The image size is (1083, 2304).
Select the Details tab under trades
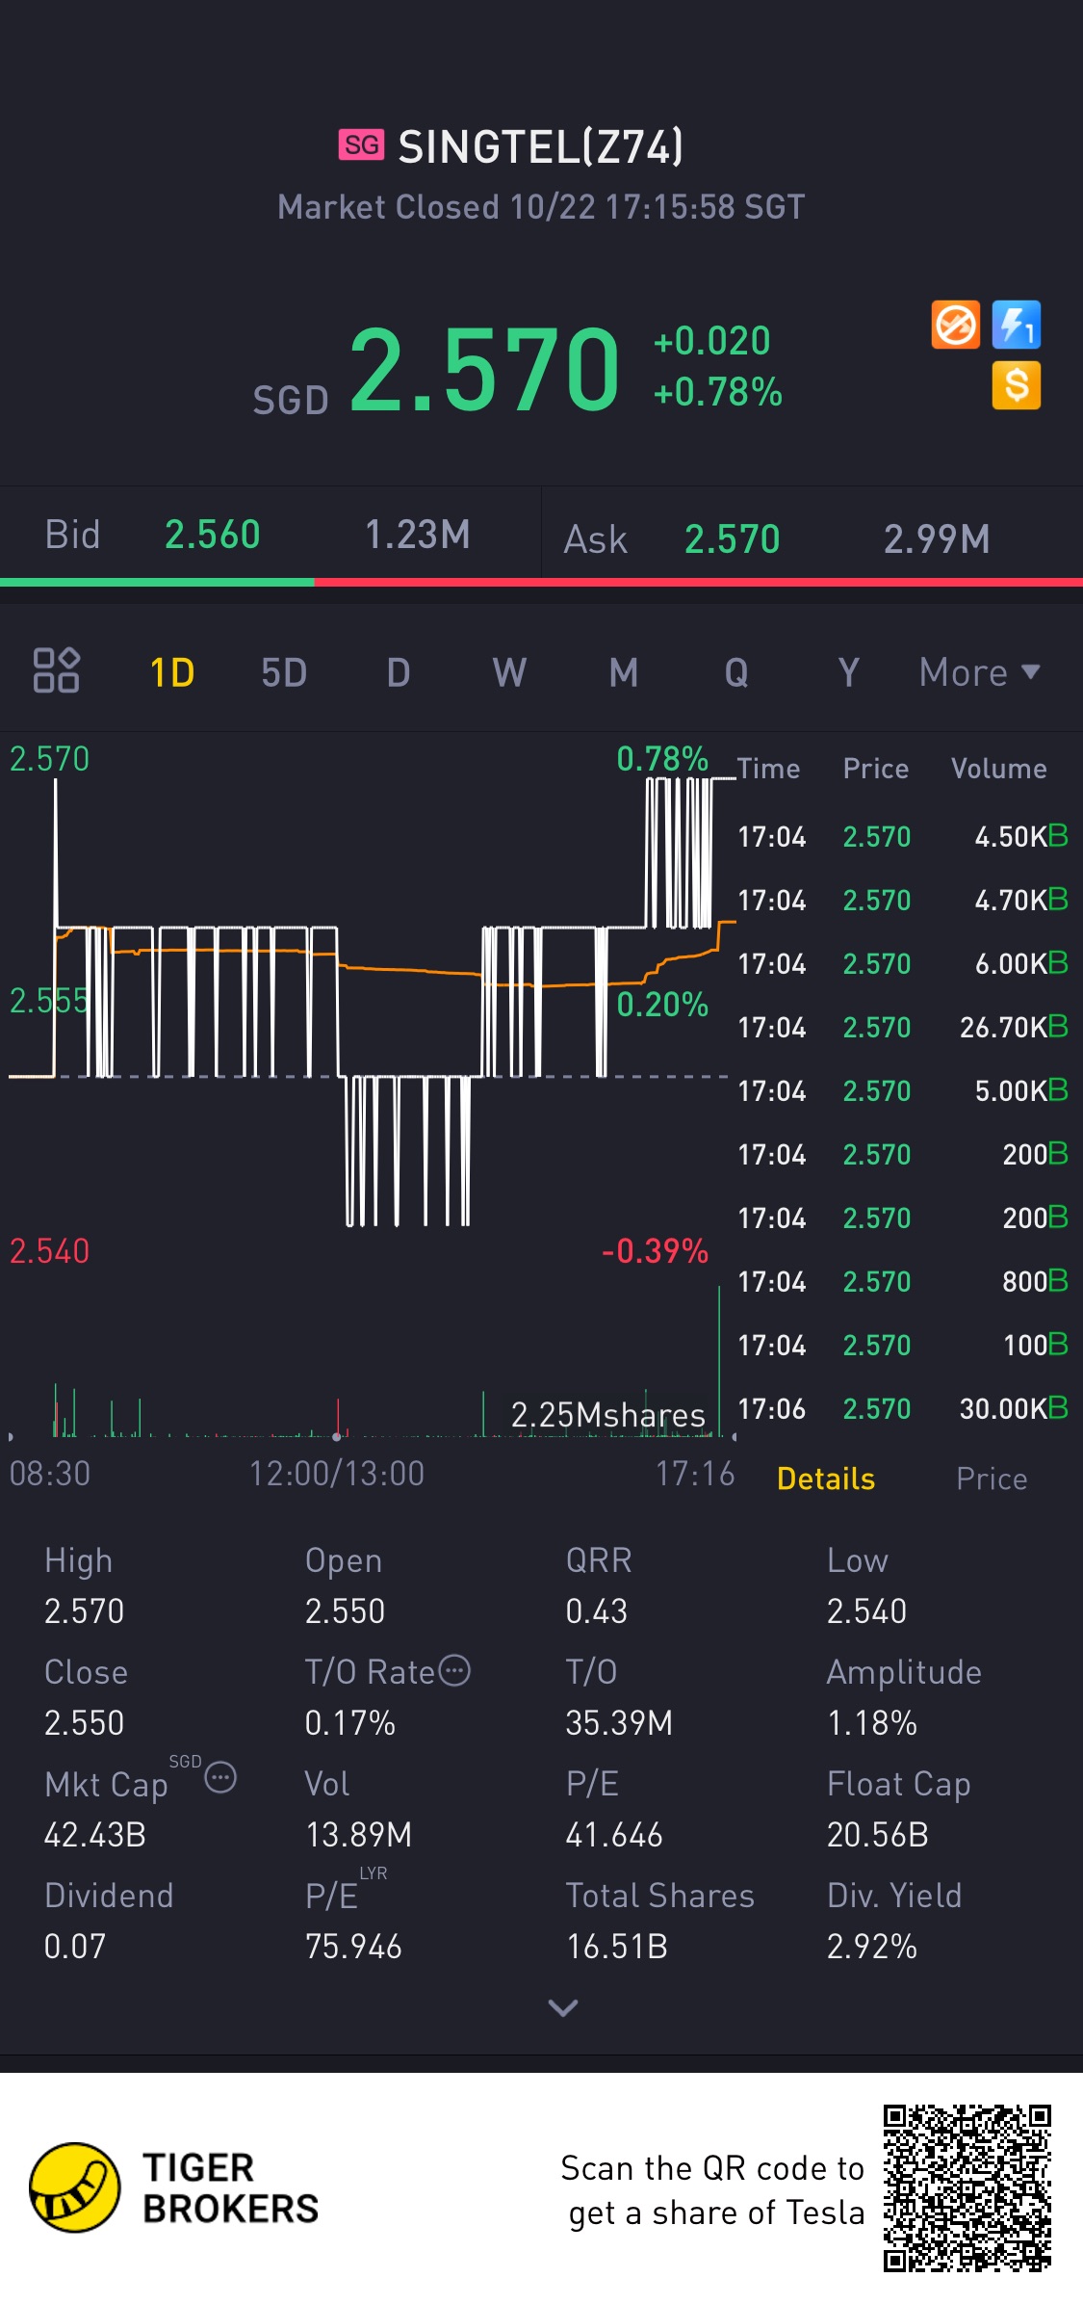point(826,1479)
